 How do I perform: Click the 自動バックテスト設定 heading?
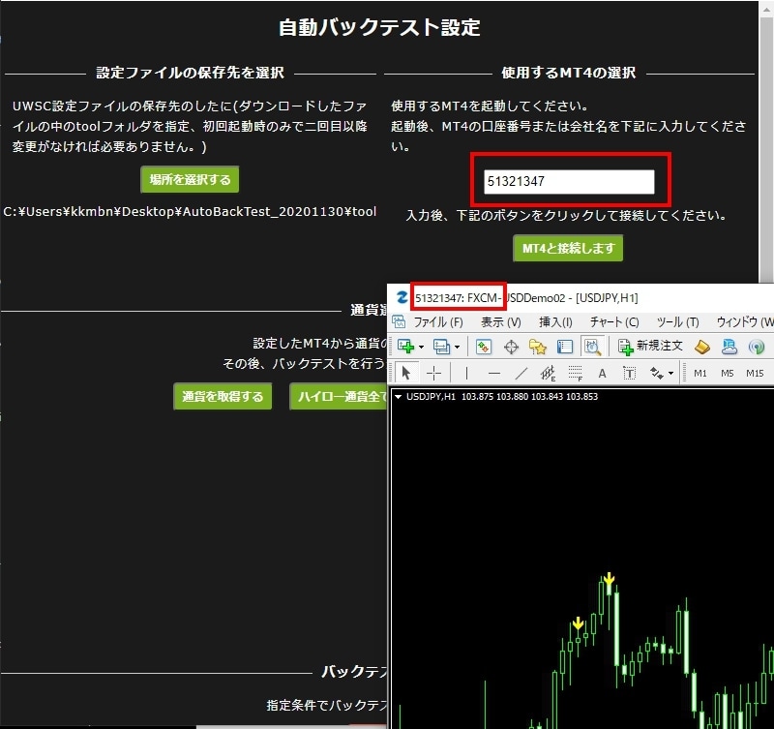pos(379,27)
